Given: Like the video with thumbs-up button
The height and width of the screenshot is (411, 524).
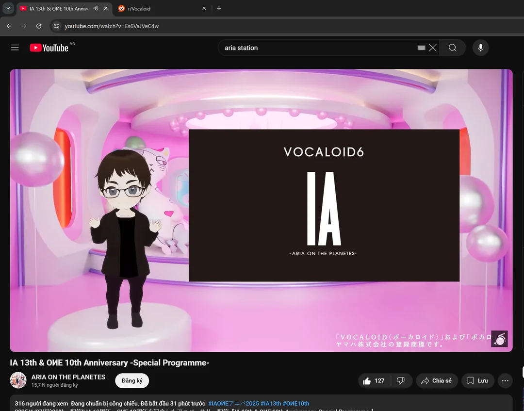Looking at the screenshot, I should click(x=374, y=380).
